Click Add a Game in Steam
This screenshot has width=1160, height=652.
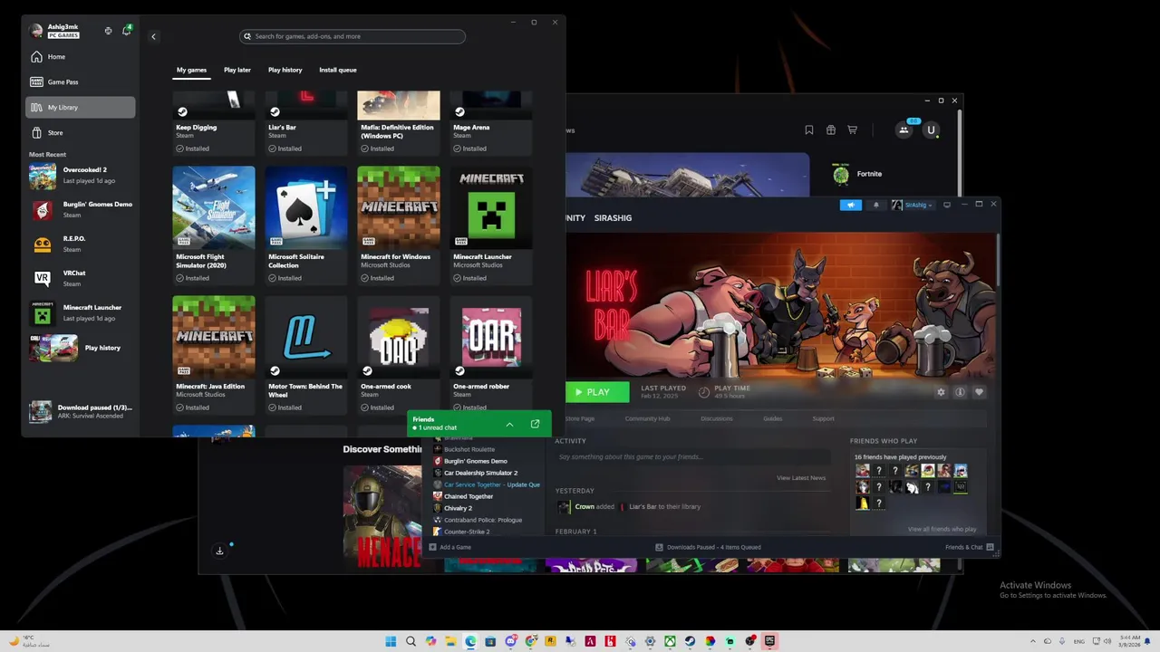[x=450, y=547]
